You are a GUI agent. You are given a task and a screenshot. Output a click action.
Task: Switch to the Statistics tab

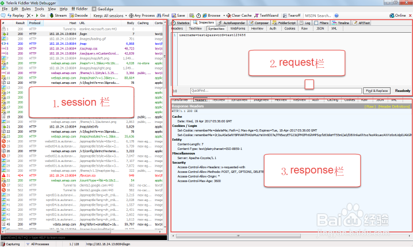(x=181, y=23)
